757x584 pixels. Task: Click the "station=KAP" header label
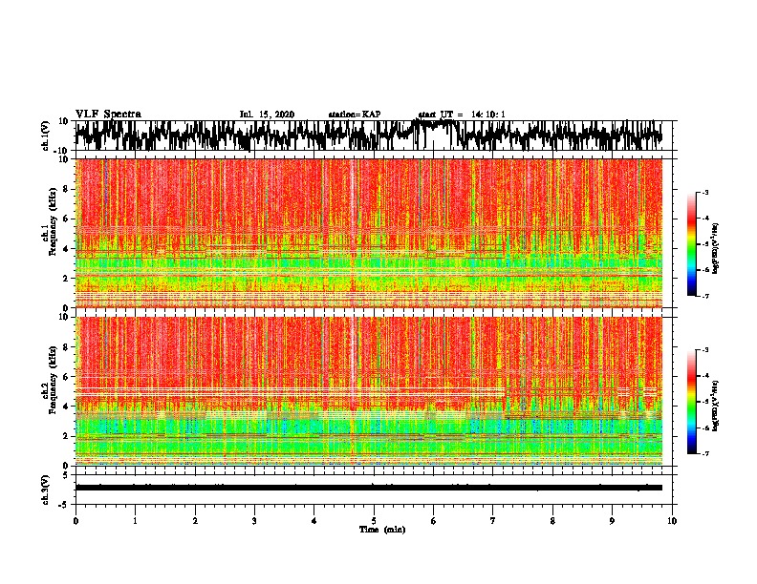click(355, 115)
